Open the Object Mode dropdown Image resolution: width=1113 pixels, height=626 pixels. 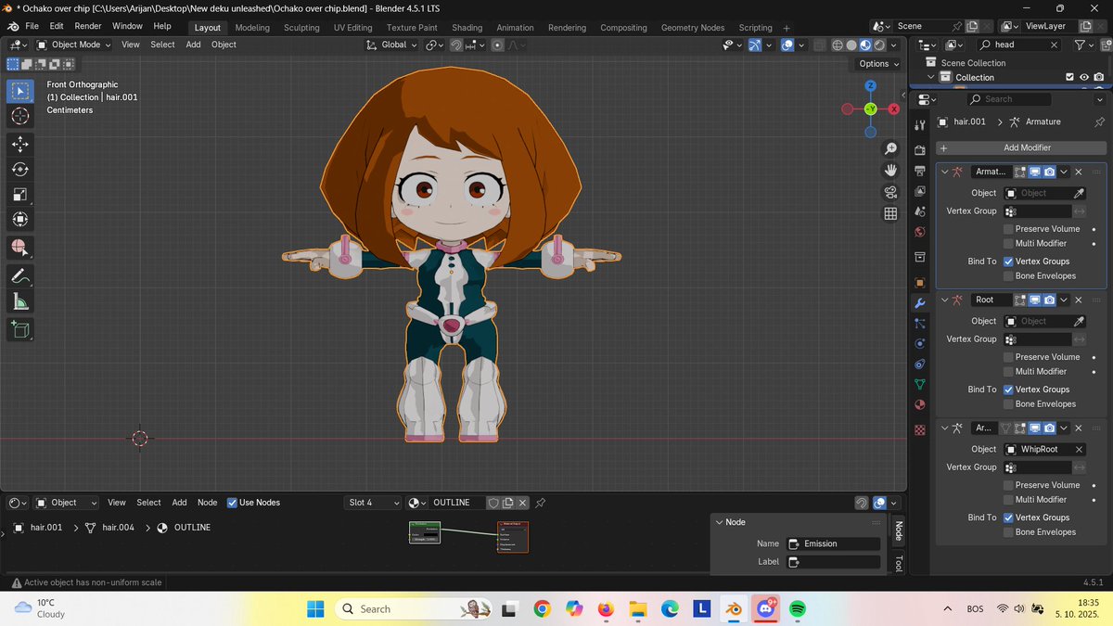(74, 45)
